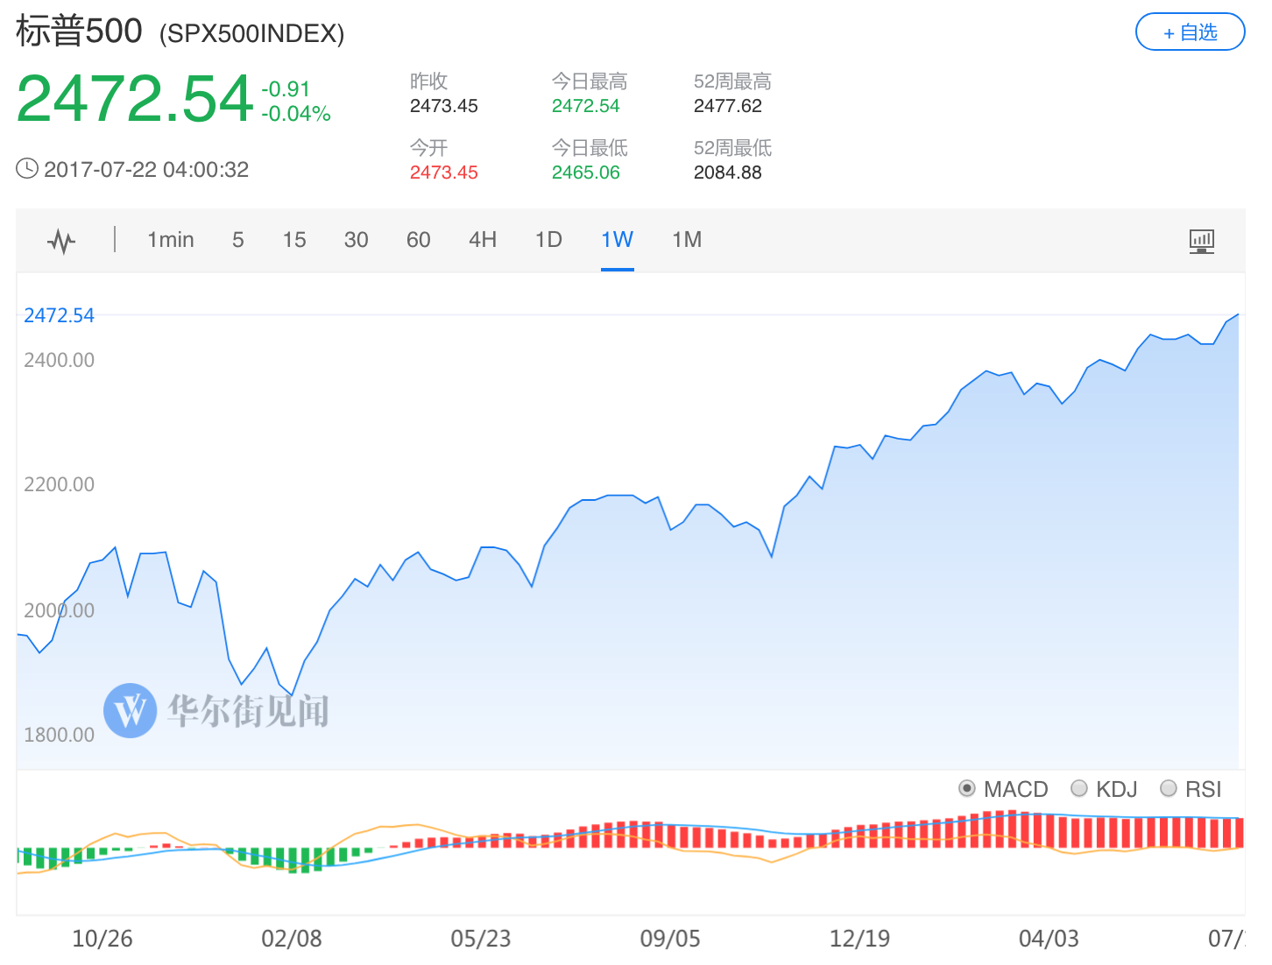Switch to the 1min interval tab
1272x965 pixels.
(170, 240)
